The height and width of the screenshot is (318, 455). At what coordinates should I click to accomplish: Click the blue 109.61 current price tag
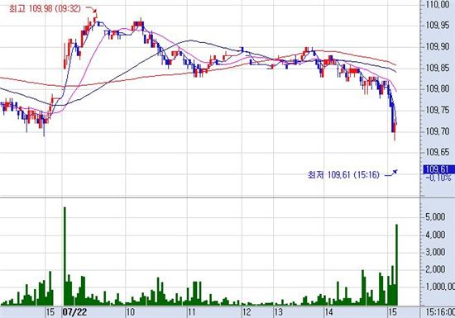(x=438, y=169)
